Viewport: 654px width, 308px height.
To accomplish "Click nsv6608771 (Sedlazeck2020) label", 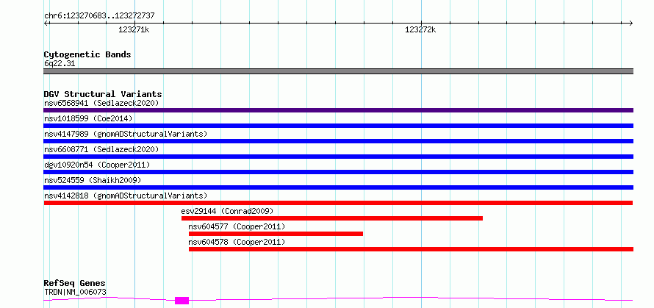I will (x=101, y=149).
